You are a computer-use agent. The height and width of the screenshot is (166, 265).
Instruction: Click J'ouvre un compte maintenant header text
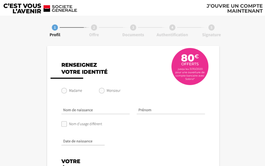[x=235, y=8]
